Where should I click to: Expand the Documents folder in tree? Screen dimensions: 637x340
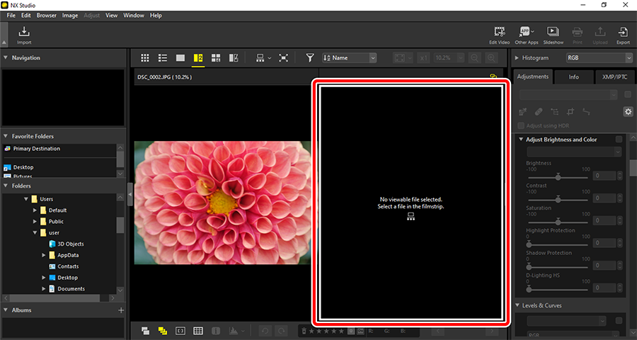coord(44,289)
